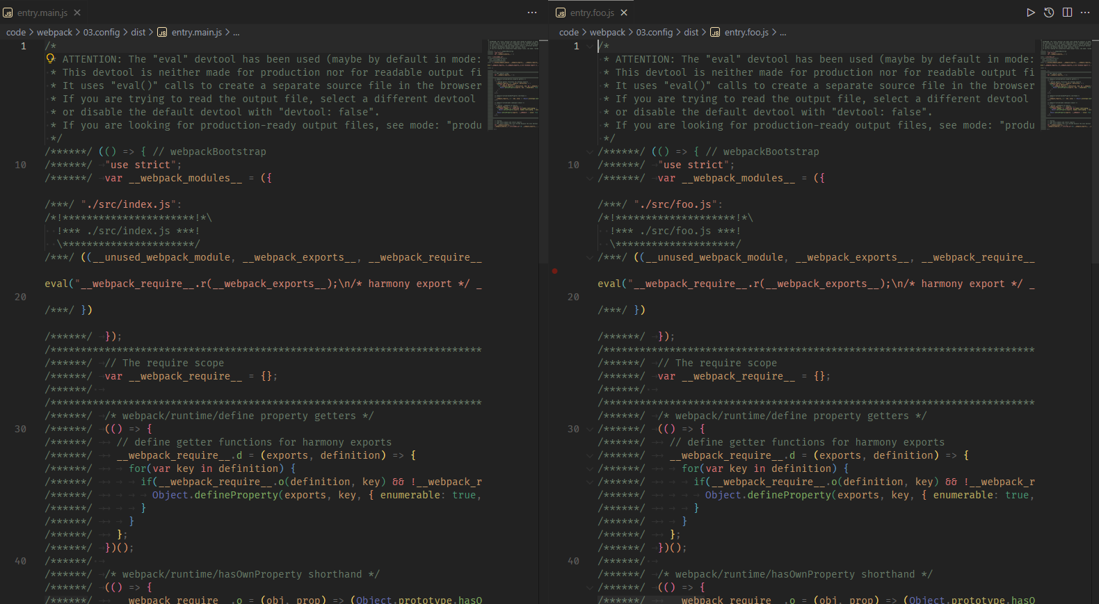This screenshot has width=1099, height=604.
Task: Collapse the webpackBootstrap fold in entry.foo.js
Action: (x=590, y=152)
